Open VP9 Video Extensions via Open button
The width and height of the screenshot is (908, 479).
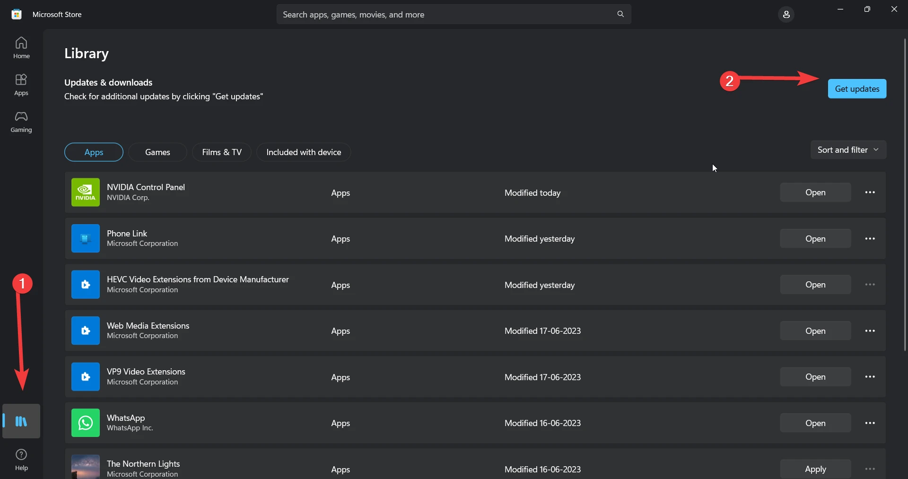[815, 377]
